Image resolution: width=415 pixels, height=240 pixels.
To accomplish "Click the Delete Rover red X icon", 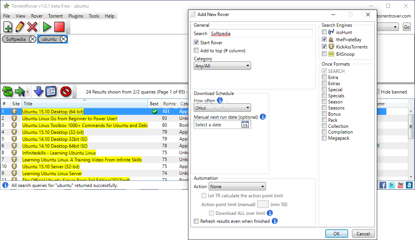I will [32, 27].
